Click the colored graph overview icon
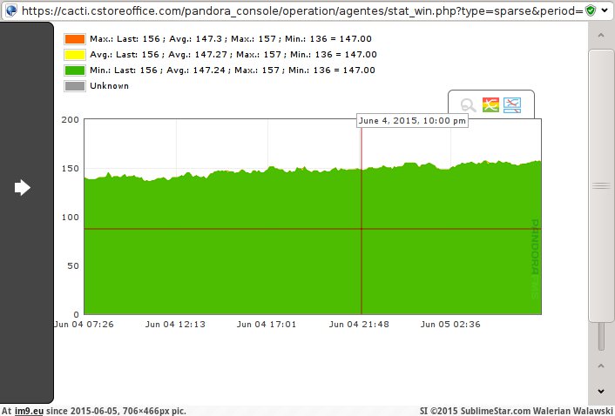 coord(490,105)
